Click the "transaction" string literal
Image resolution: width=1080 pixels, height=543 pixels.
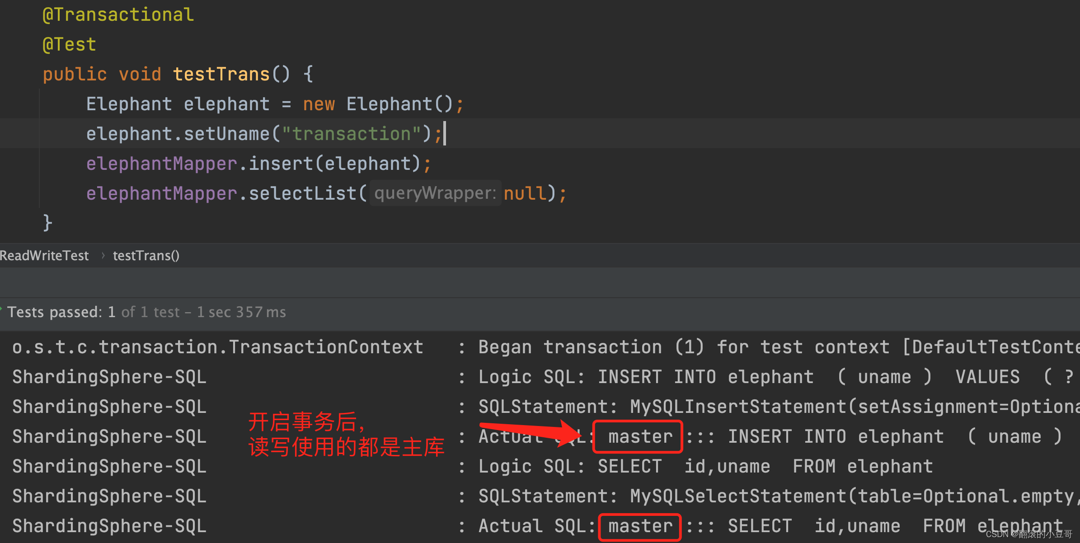coord(351,134)
